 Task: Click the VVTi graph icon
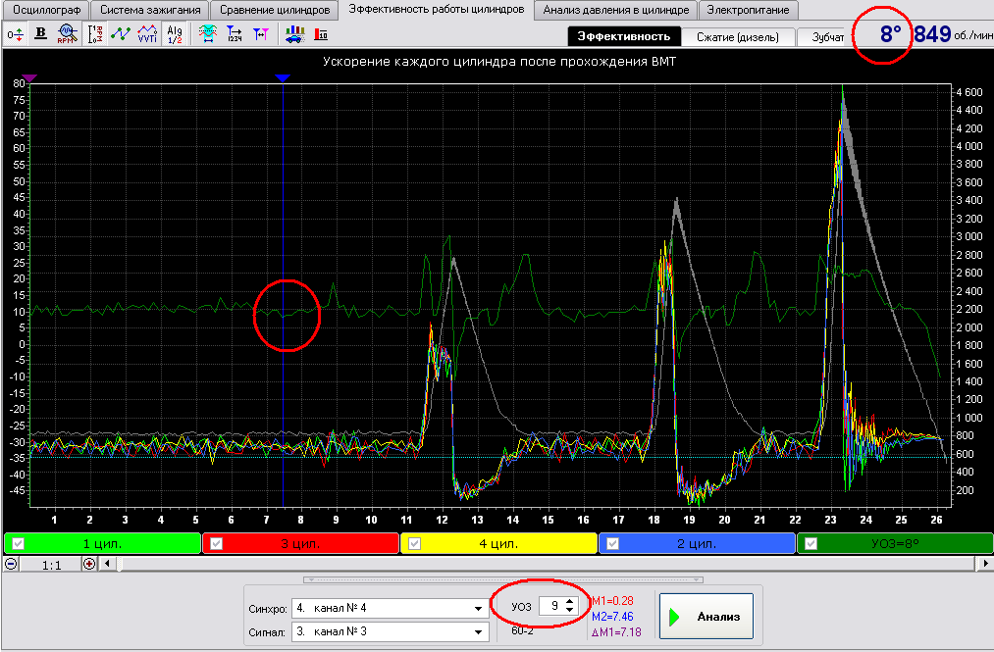pyautogui.click(x=147, y=34)
